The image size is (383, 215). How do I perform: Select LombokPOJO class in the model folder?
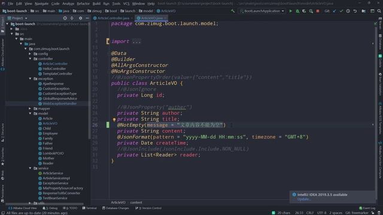(x=53, y=153)
